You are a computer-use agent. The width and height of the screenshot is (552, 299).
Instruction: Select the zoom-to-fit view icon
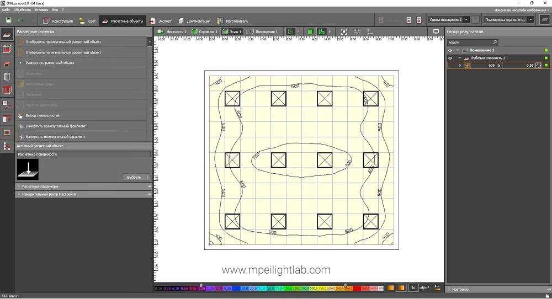[x=344, y=31]
